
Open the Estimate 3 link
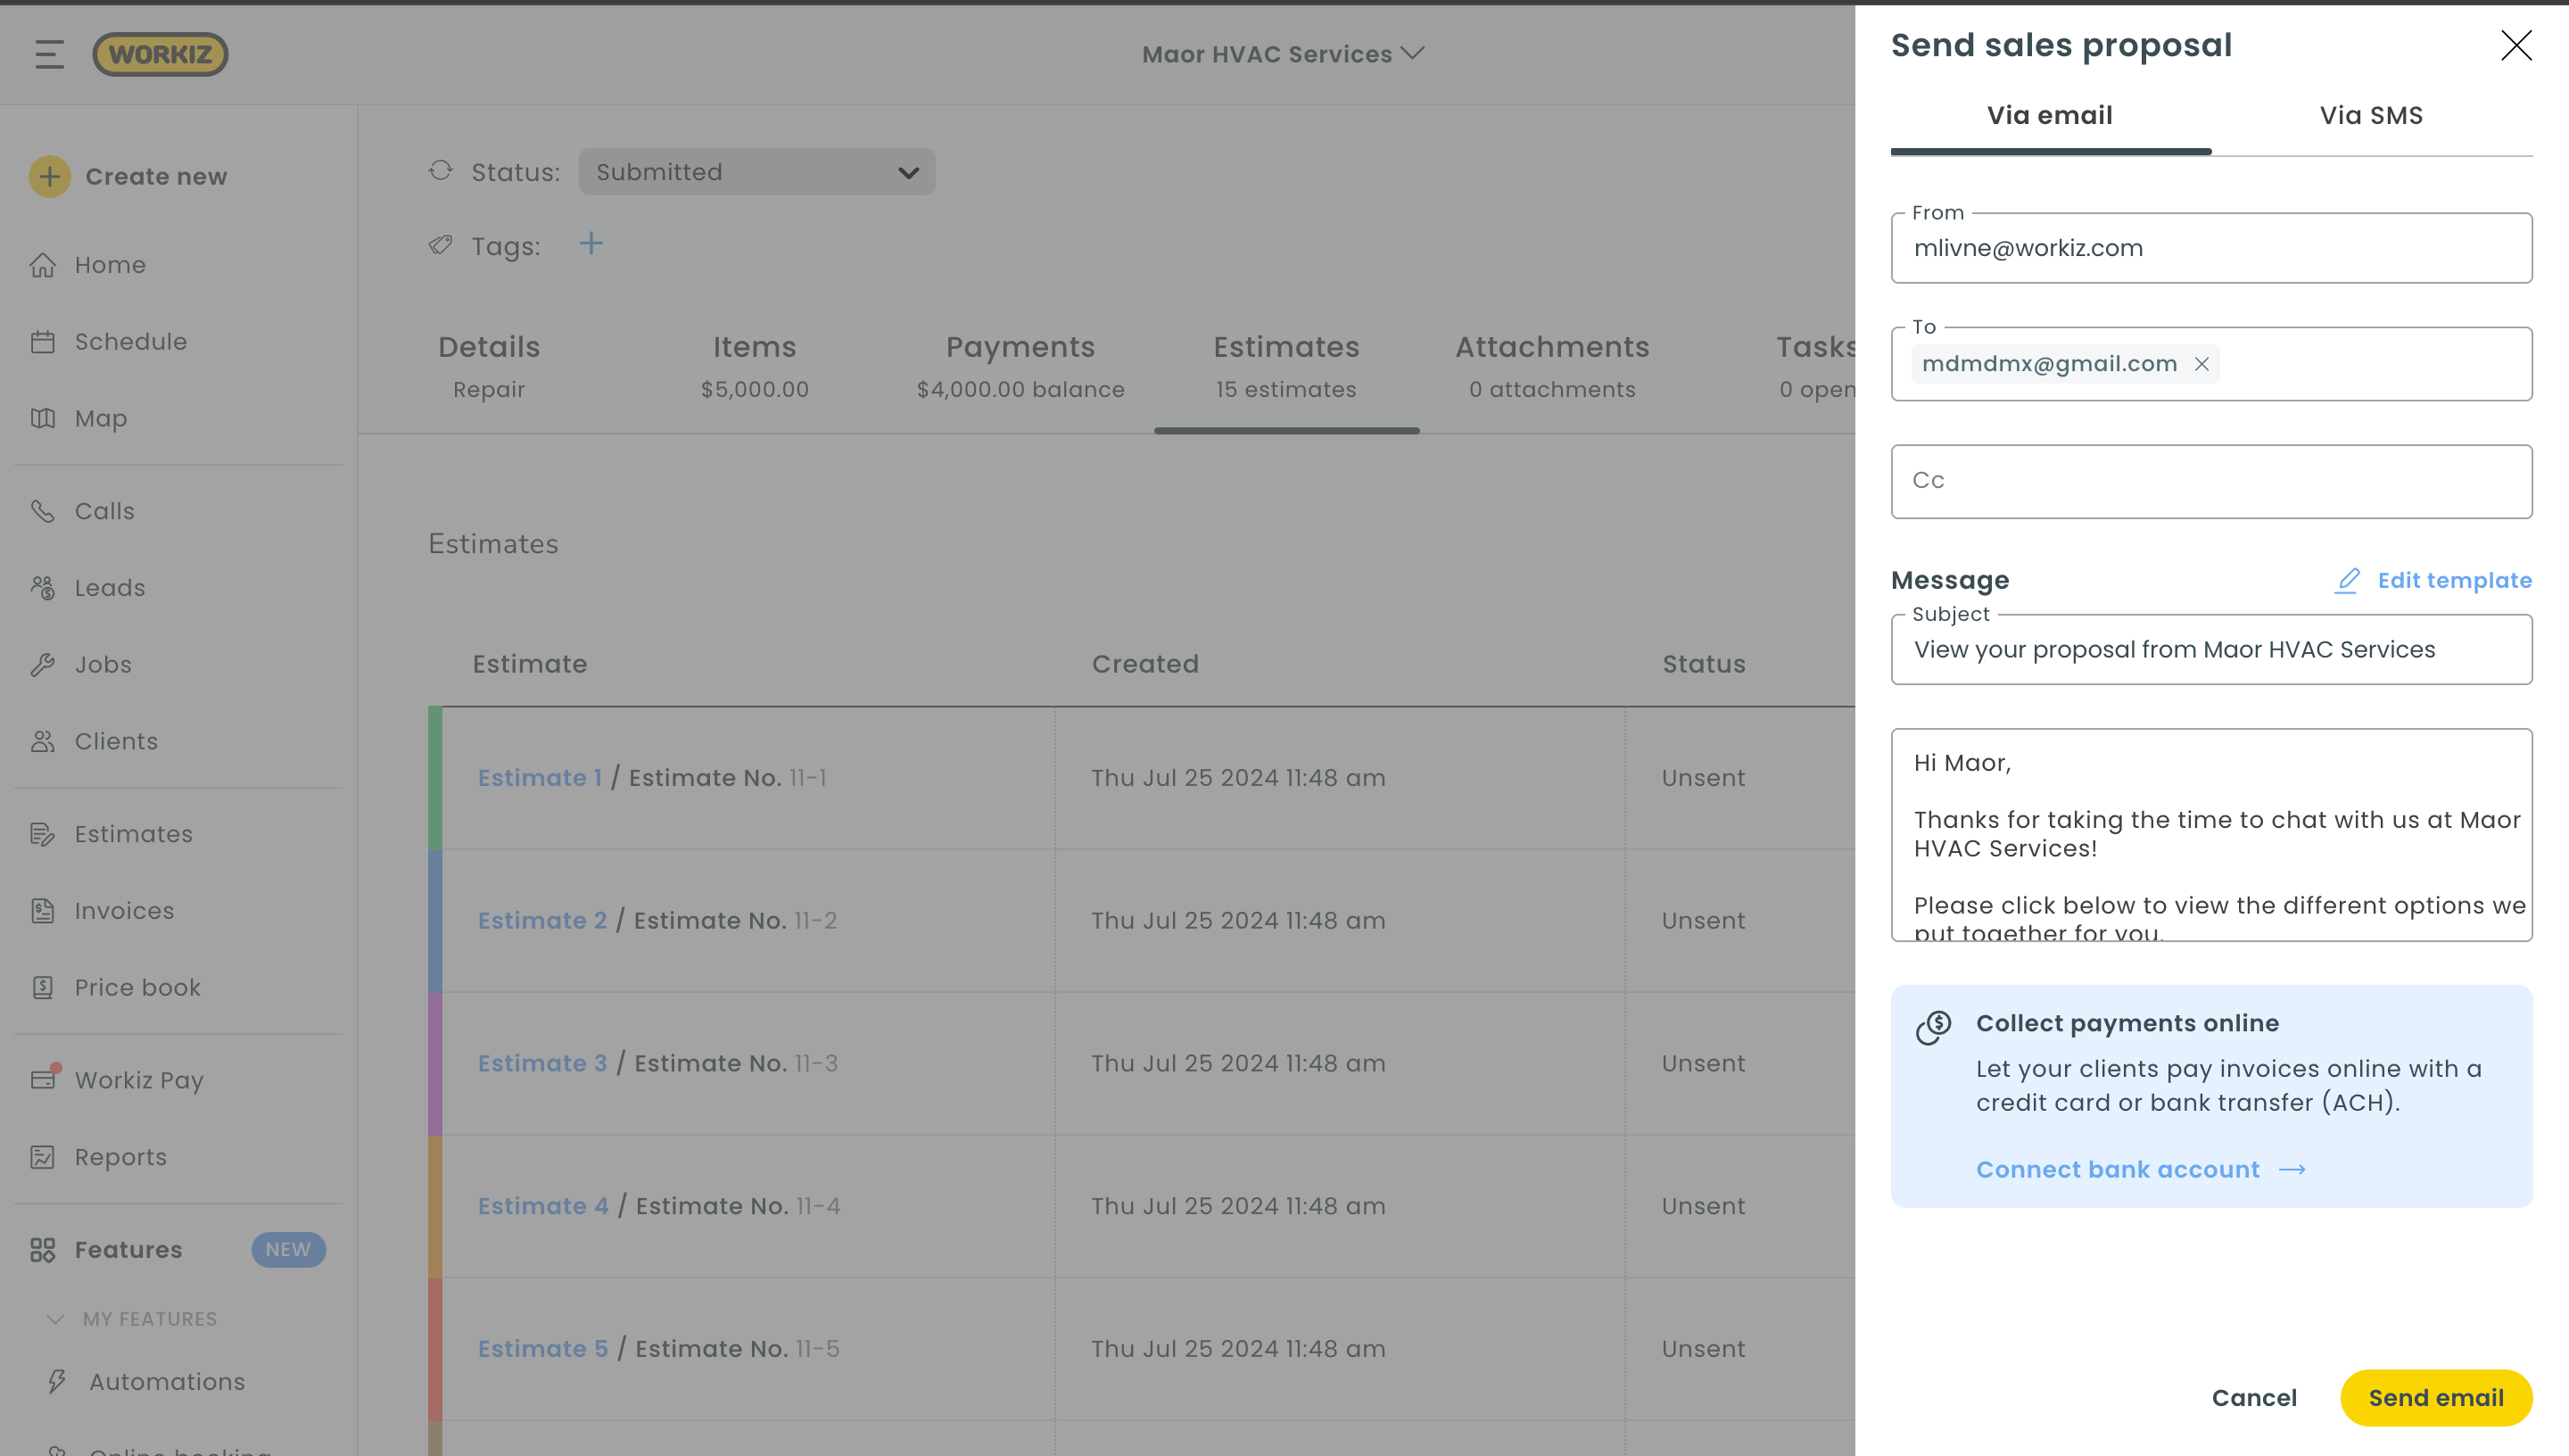click(x=542, y=1064)
